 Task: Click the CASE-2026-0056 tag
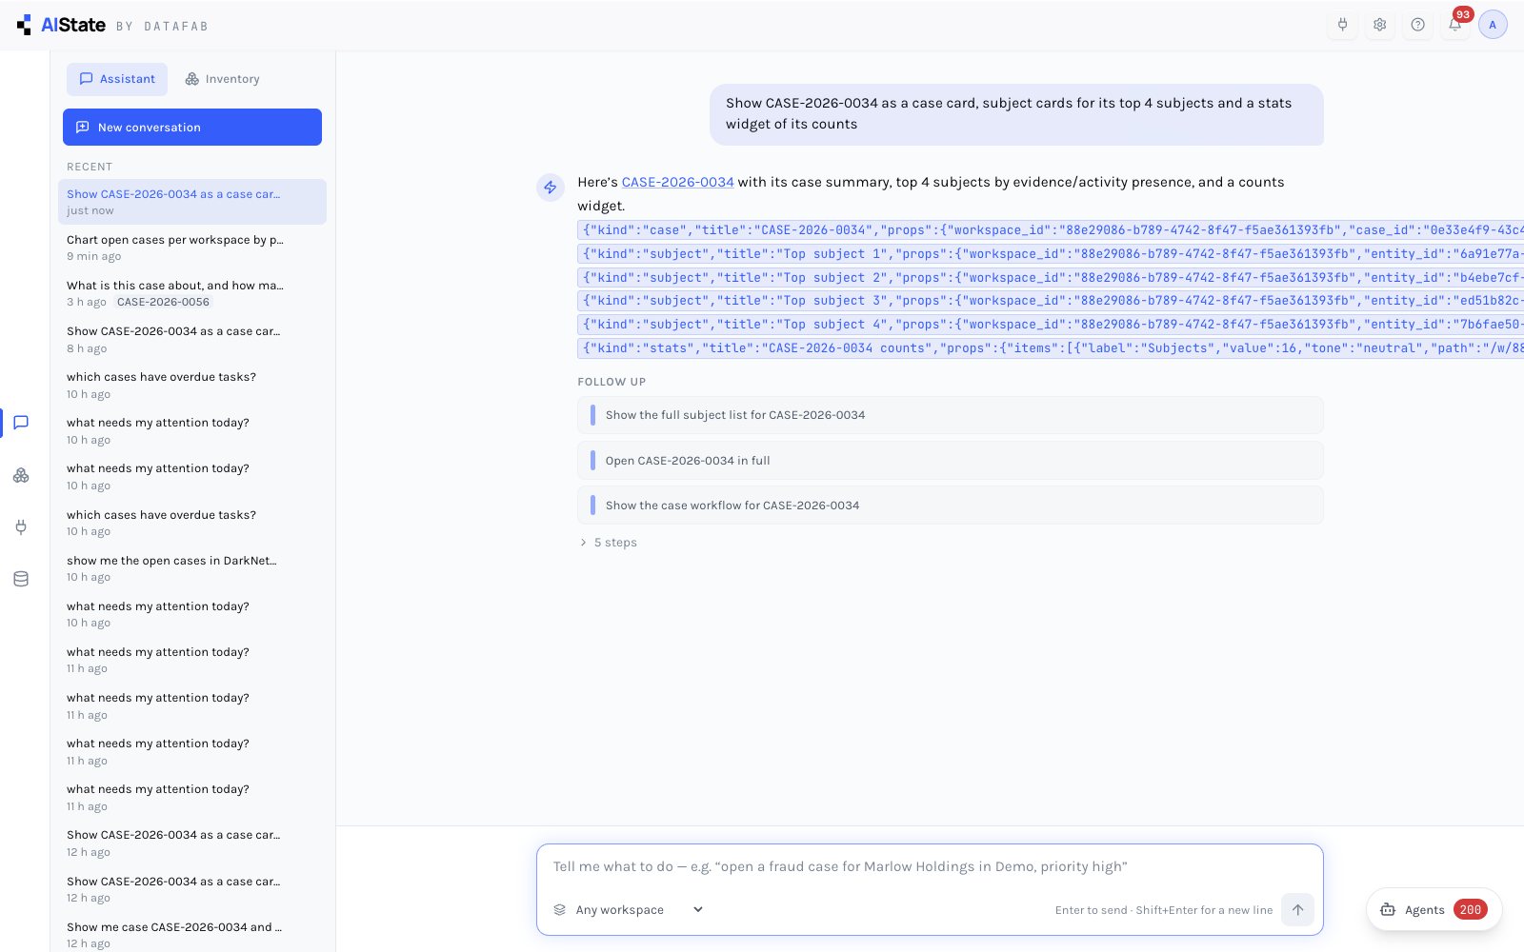[x=163, y=302]
